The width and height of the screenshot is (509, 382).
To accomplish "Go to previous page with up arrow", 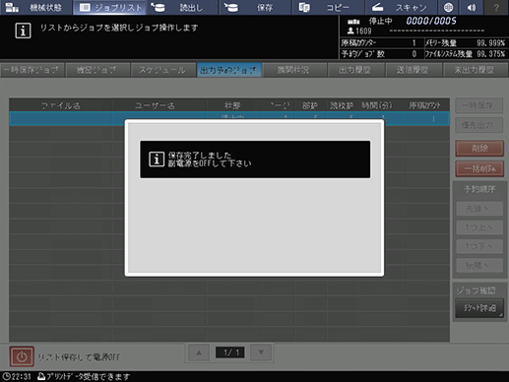I will (199, 352).
